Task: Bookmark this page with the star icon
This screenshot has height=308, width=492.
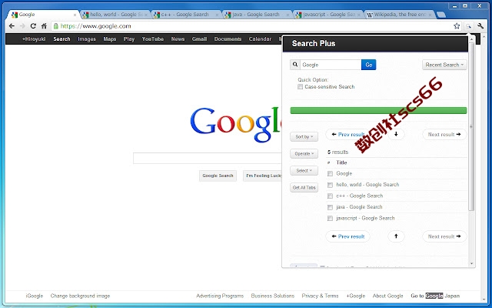Action: pos(457,26)
